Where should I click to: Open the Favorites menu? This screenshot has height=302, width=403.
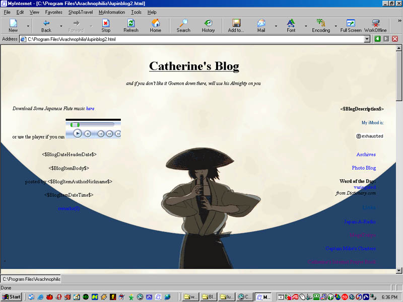point(54,12)
